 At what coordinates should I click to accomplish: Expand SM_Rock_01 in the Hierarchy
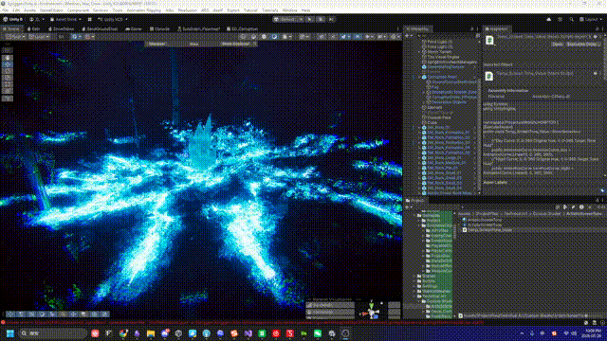pyautogui.click(x=418, y=127)
